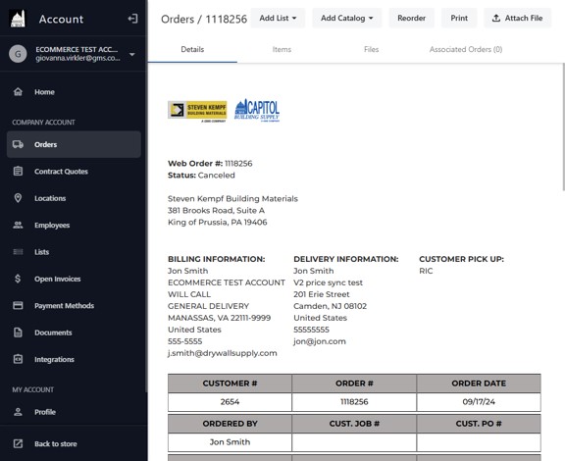Viewport: 565px width, 461px height.
Task: Click the Back to store external-link icon
Action: click(18, 443)
